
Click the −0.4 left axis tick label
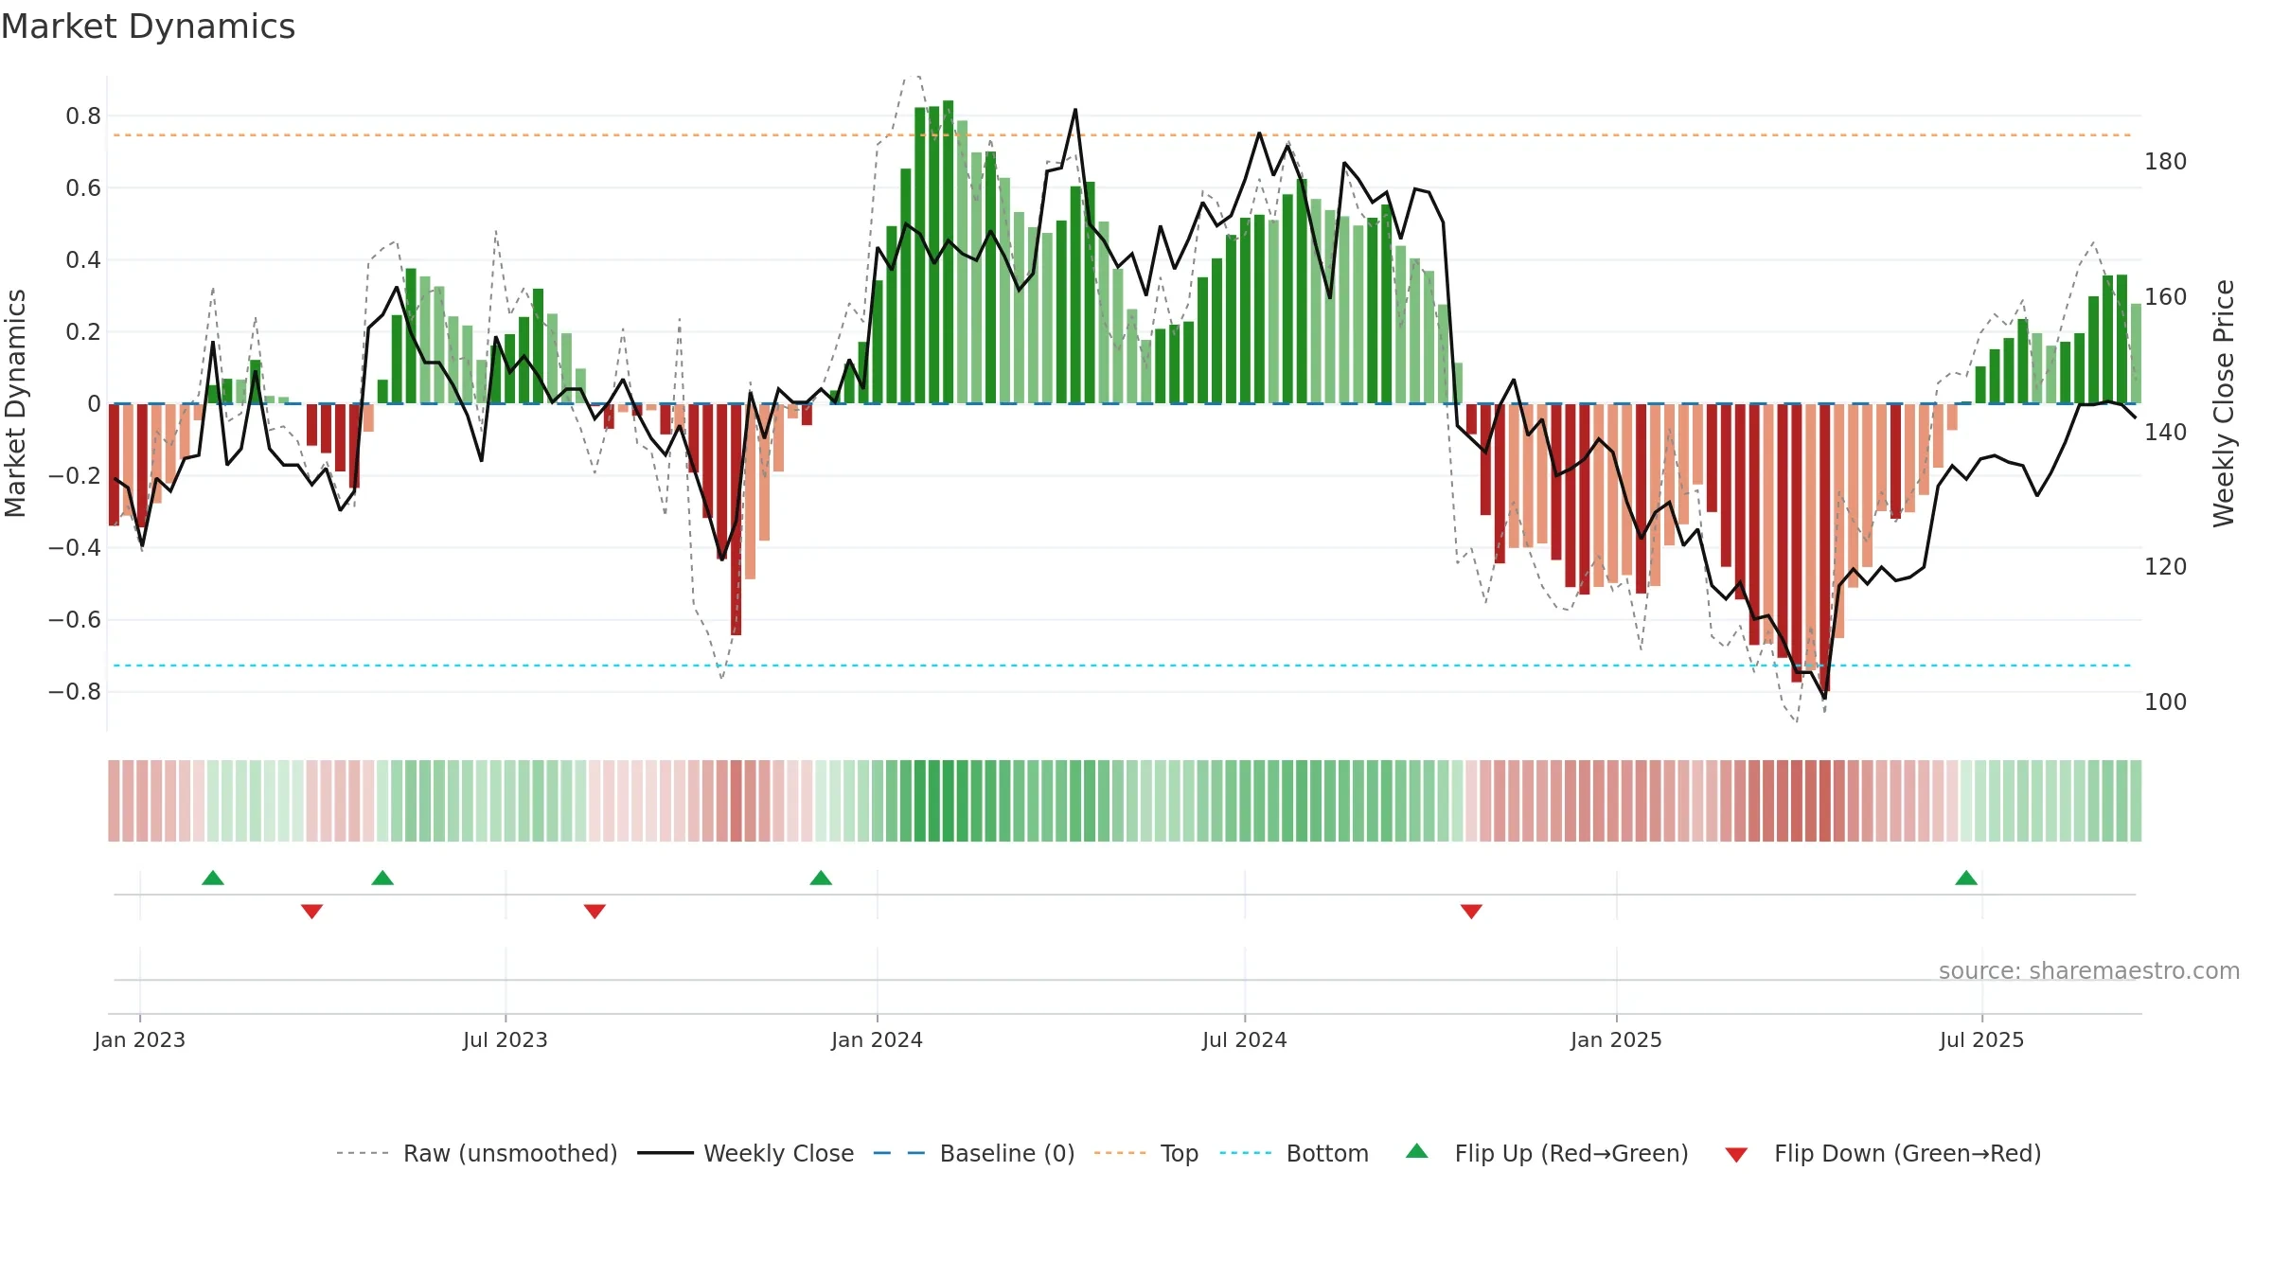coord(75,548)
